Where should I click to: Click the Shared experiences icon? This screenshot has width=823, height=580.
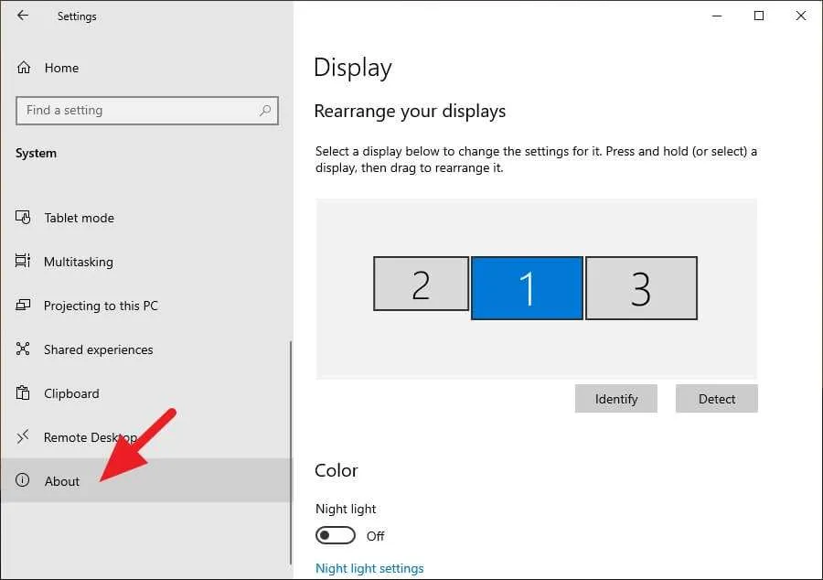23,349
